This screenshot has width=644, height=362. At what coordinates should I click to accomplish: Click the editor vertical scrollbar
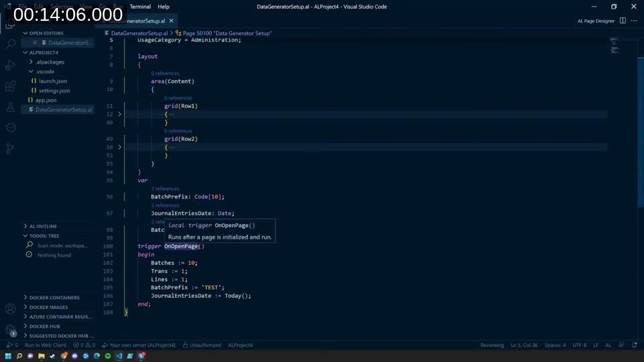tap(640, 131)
